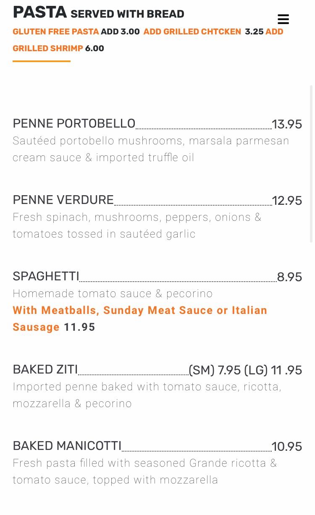Click the Gluten Free Pasta add-on text
315x515 pixels.
56,31
